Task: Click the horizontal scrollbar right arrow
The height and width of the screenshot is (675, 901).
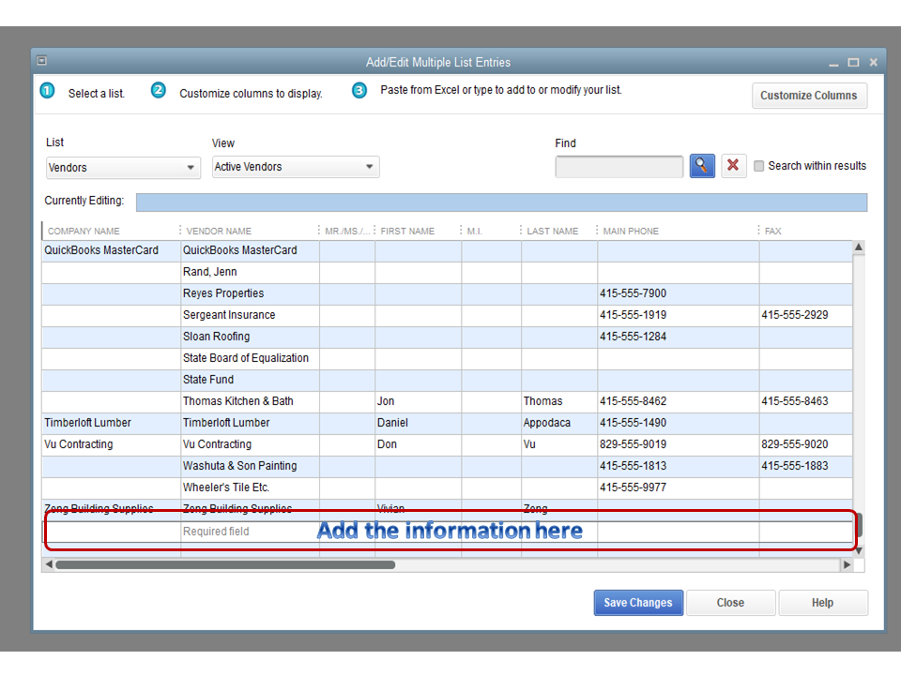Action: pyautogui.click(x=847, y=565)
